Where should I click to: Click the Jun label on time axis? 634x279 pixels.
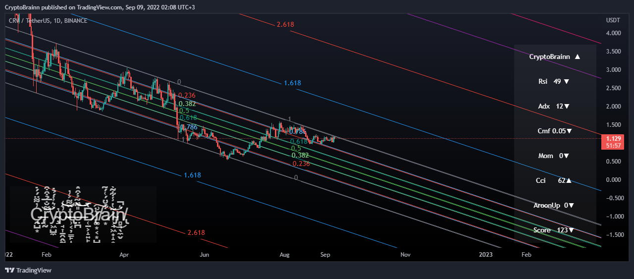click(x=204, y=254)
